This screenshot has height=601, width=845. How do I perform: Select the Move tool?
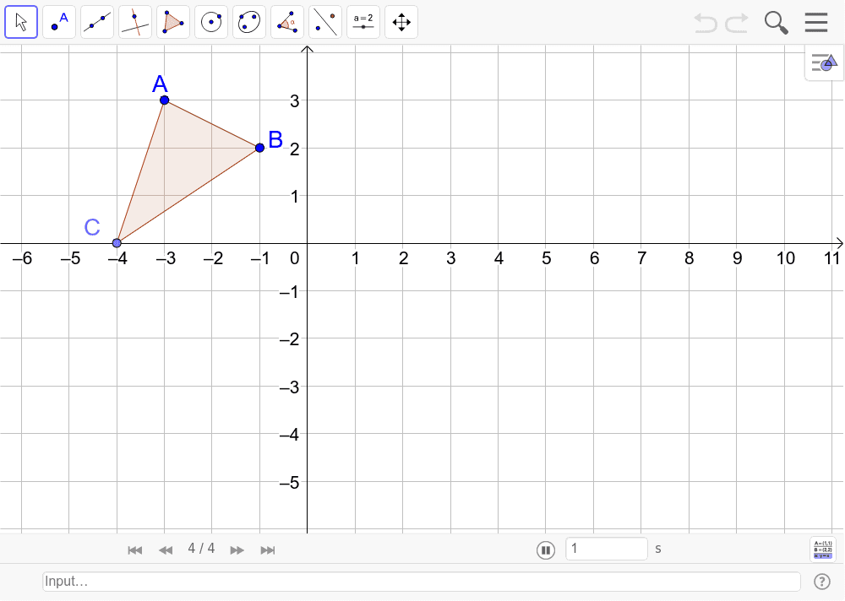point(21,22)
